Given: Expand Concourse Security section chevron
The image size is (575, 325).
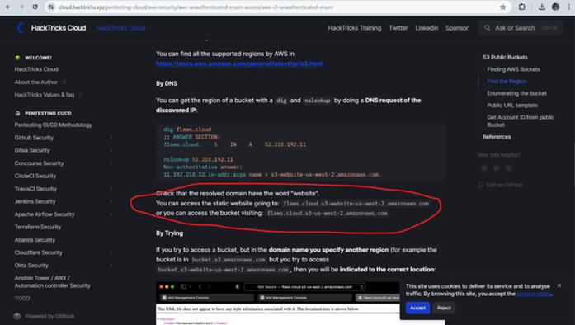Looking at the screenshot, I should coord(111,163).
